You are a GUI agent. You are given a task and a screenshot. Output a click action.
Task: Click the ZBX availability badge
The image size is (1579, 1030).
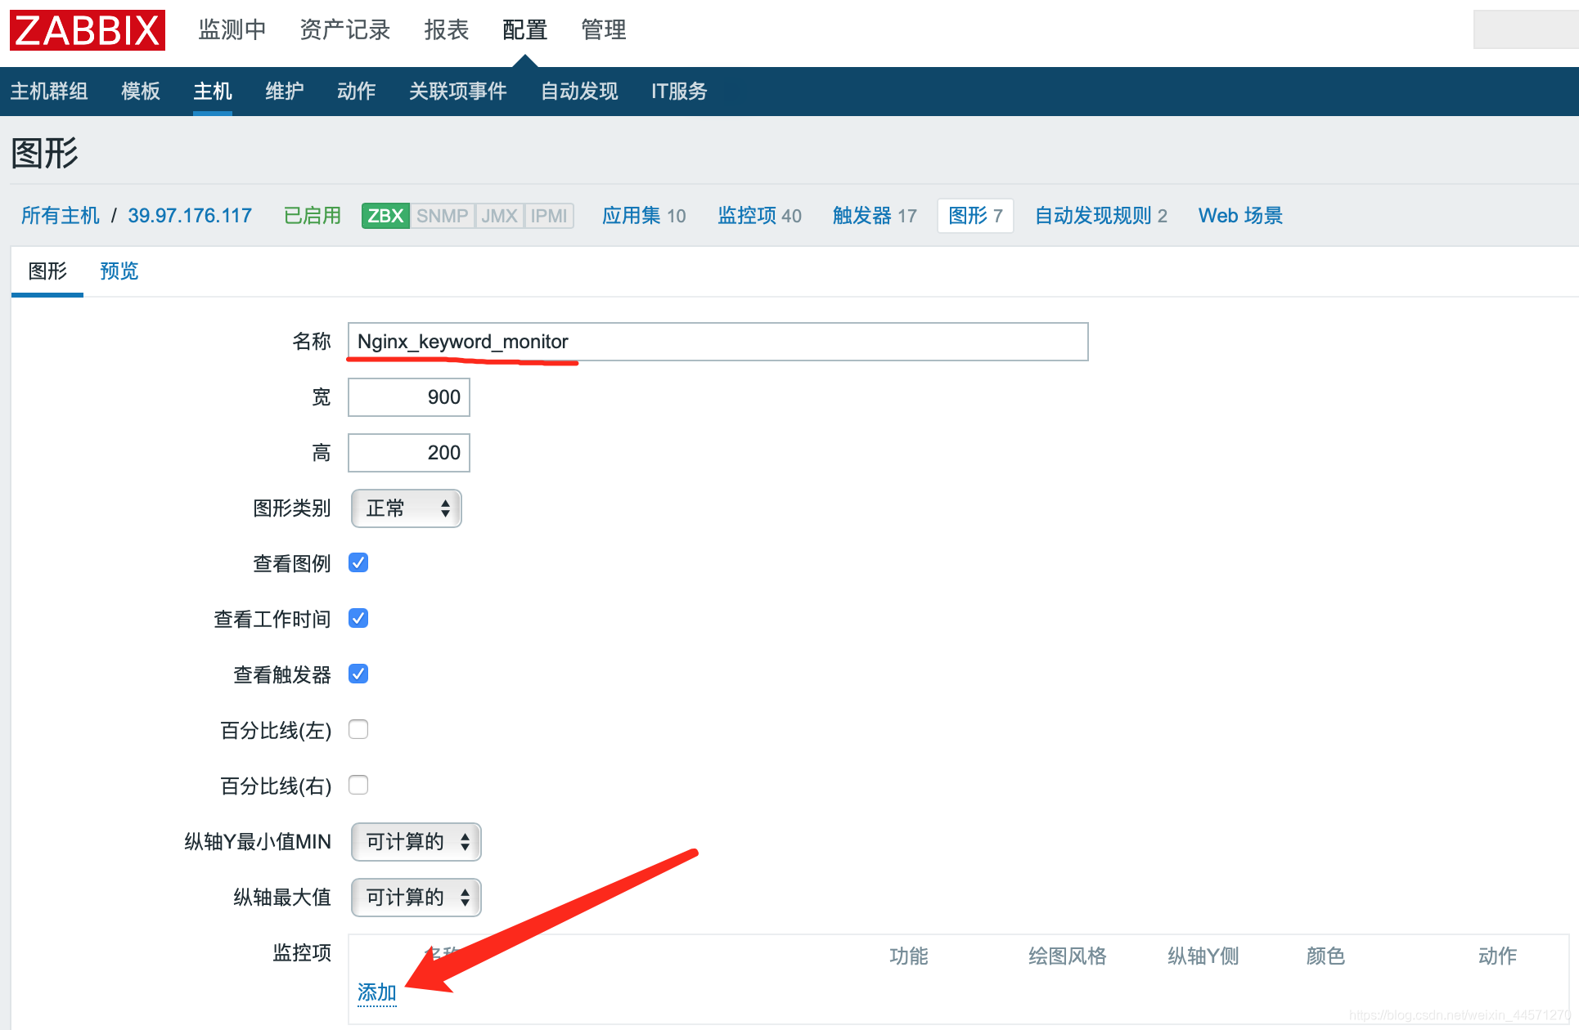pyautogui.click(x=385, y=216)
